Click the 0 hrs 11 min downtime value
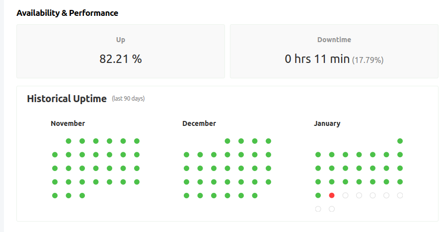 click(317, 59)
